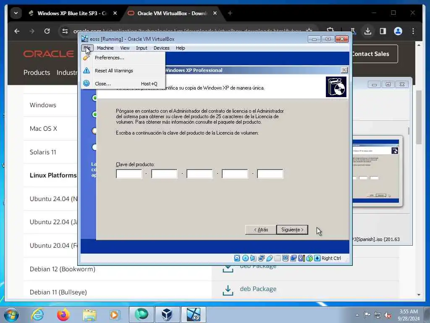The height and width of the screenshot is (323, 430).
Task: Click Debian 12 (Bookworm) row
Action: tap(63, 269)
